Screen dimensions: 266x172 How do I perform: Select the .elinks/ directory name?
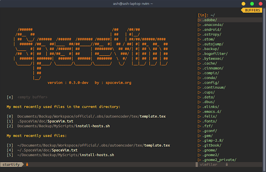(x=211, y=107)
